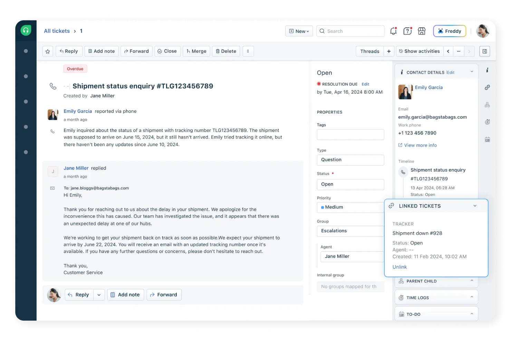Click into the Search field
Viewport: 511px width, 341px height.
350,31
